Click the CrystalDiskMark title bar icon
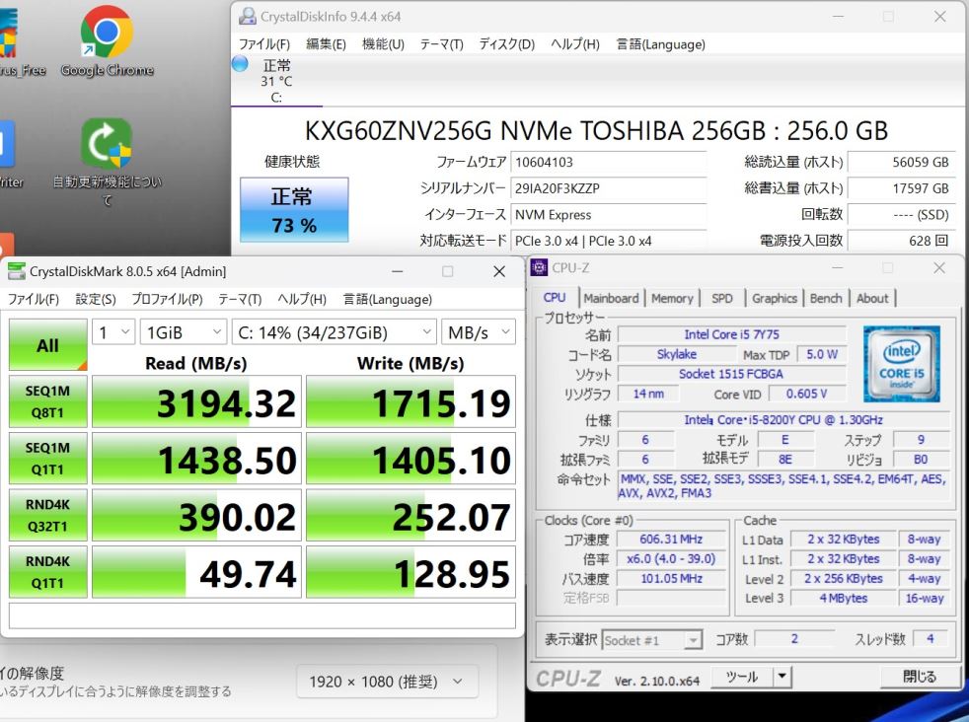Viewport: 969px width, 722px height. click(17, 271)
